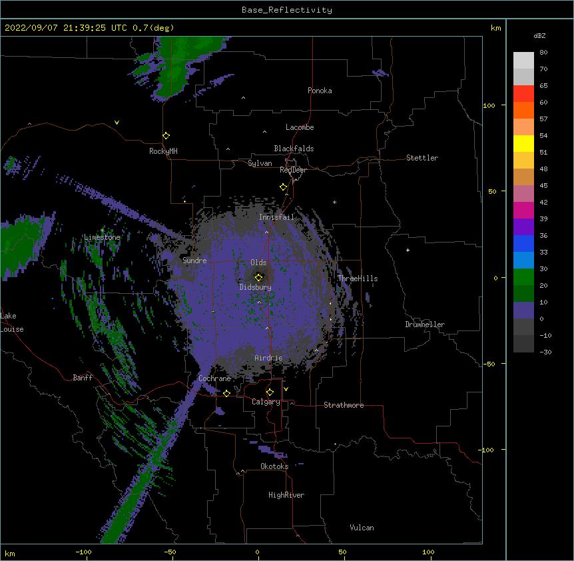This screenshot has width=574, height=561.
Task: Click the RockyMH map label
Action: pos(163,151)
